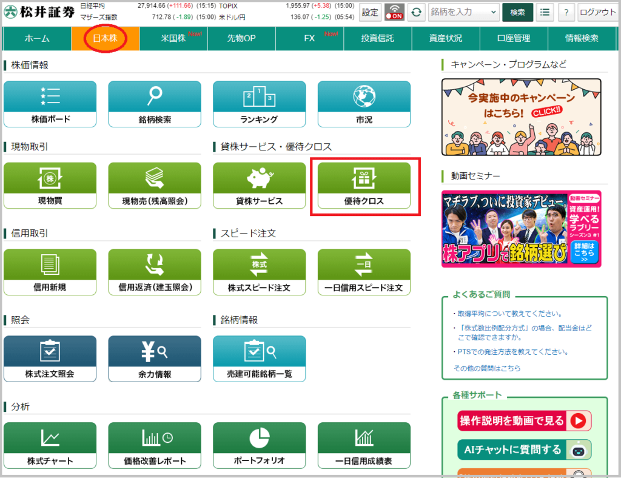The image size is (621, 478).
Task: Click the question mark help button
Action: (566, 12)
